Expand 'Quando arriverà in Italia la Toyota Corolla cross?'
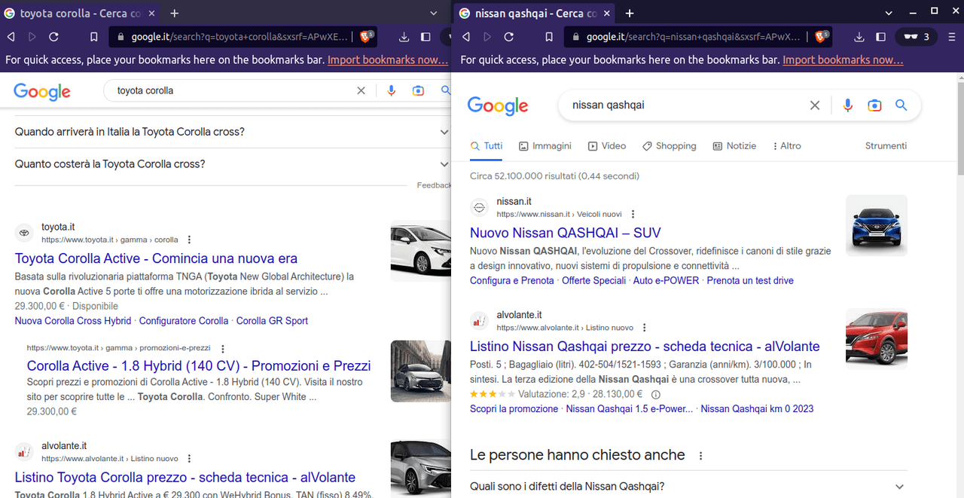964x498 pixels. (x=232, y=132)
